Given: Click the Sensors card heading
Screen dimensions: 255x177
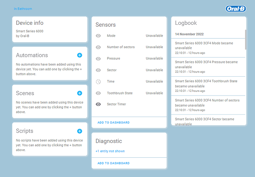Looking at the screenshot, I should coord(106,25).
